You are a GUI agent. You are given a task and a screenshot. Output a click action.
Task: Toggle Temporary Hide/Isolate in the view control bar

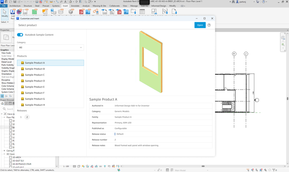pos(101,166)
